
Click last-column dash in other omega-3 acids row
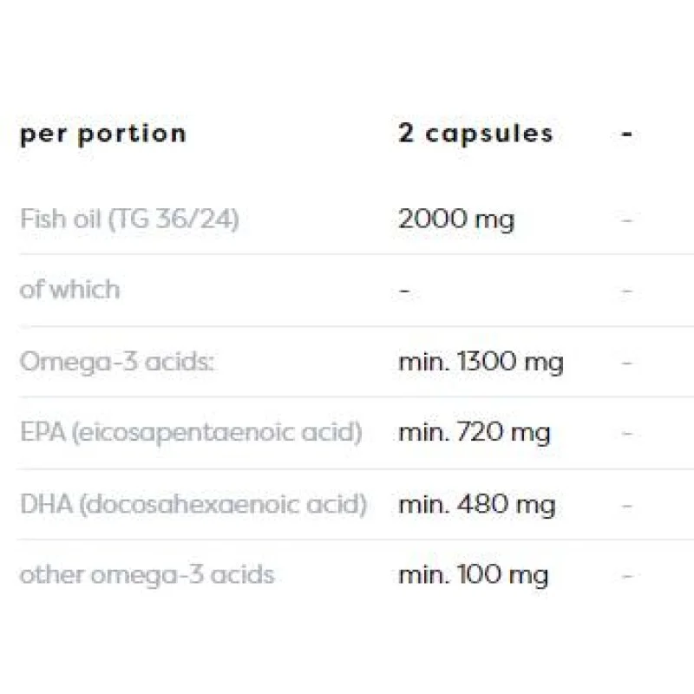point(627,575)
